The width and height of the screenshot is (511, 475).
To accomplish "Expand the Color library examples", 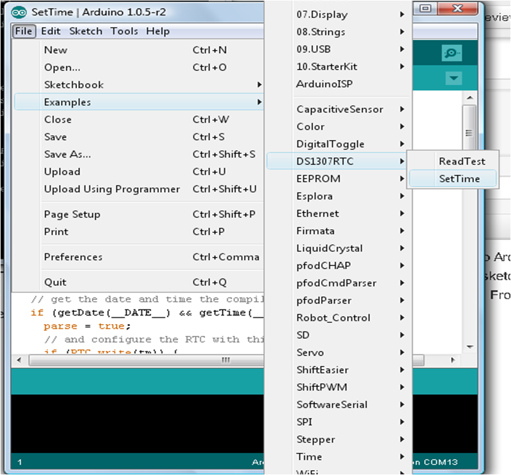I will [x=338, y=127].
